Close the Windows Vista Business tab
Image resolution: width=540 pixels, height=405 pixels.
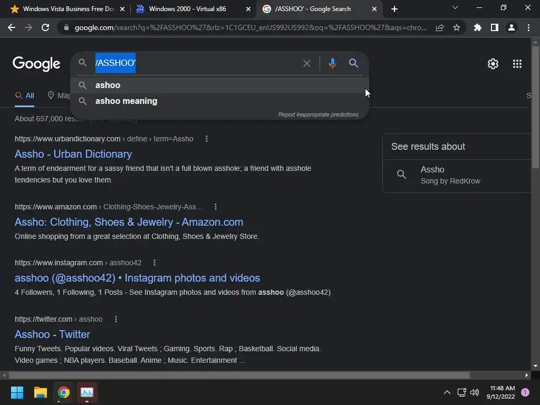point(122,9)
